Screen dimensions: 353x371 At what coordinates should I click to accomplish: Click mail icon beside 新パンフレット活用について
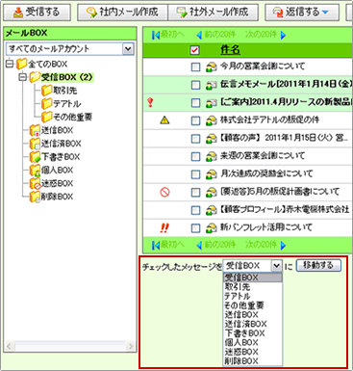(212, 228)
